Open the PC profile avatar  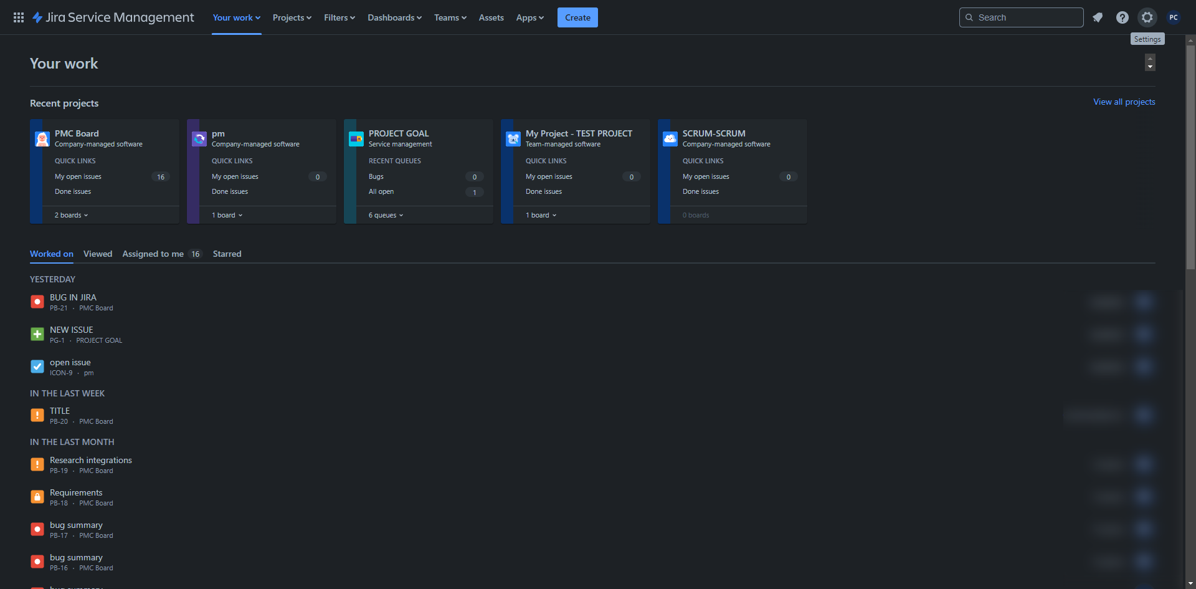coord(1174,17)
